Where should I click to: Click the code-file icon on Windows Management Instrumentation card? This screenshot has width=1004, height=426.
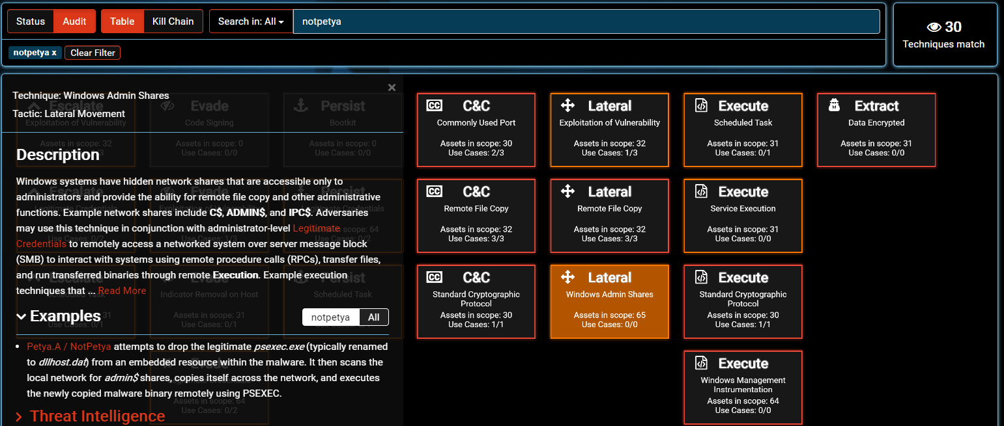click(x=701, y=363)
